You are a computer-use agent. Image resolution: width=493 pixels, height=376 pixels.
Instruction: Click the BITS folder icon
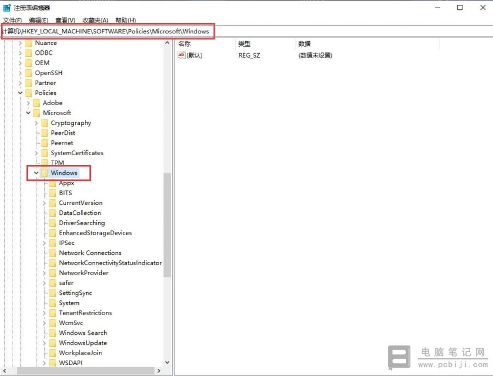[53, 193]
